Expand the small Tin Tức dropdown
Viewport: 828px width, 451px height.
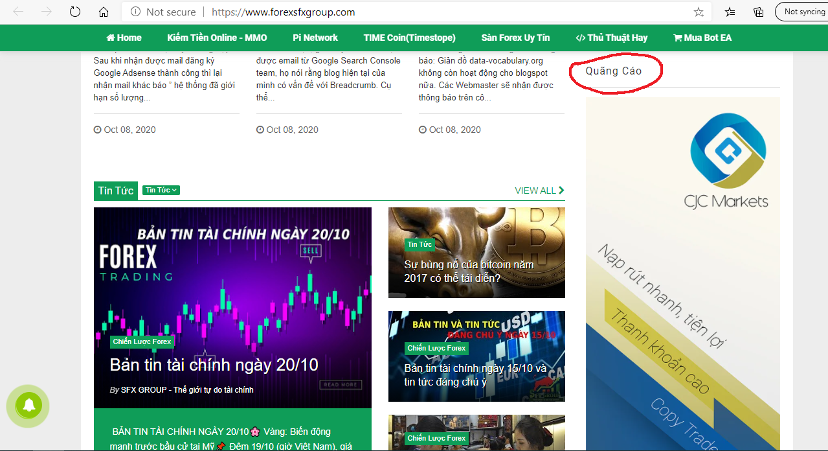click(x=161, y=190)
